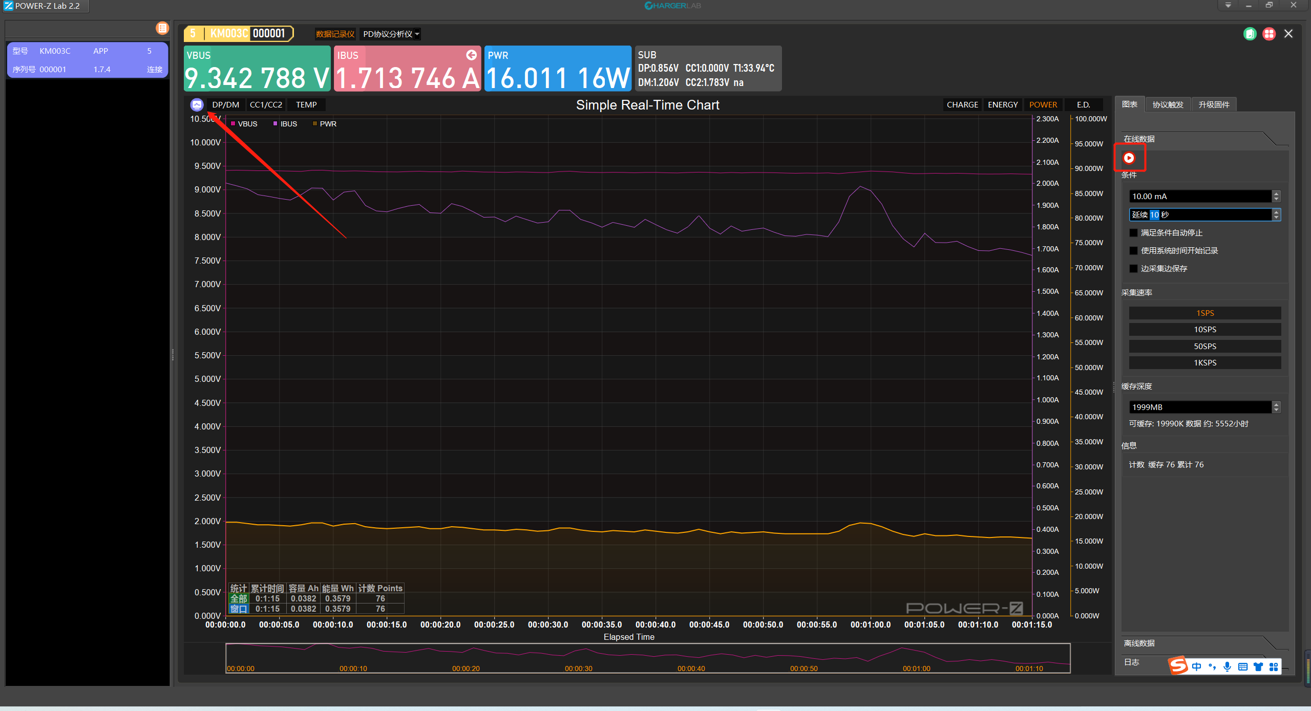Click the Sogou microphone voice input icon
The height and width of the screenshot is (711, 1311).
click(x=1227, y=666)
